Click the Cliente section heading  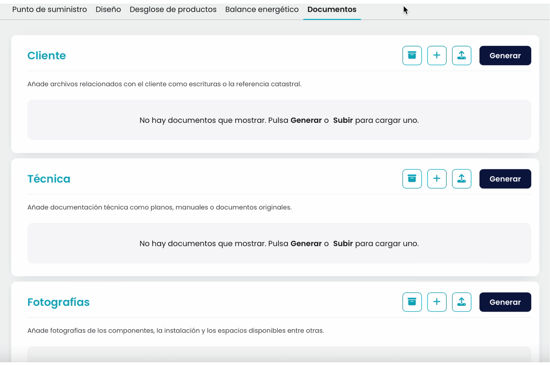click(x=47, y=55)
